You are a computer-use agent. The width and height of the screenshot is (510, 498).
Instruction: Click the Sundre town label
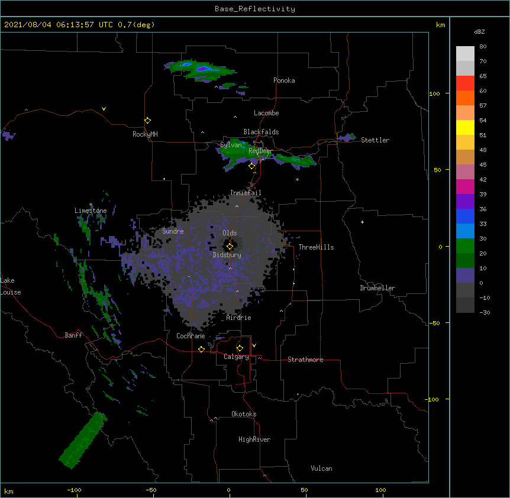[173, 231]
